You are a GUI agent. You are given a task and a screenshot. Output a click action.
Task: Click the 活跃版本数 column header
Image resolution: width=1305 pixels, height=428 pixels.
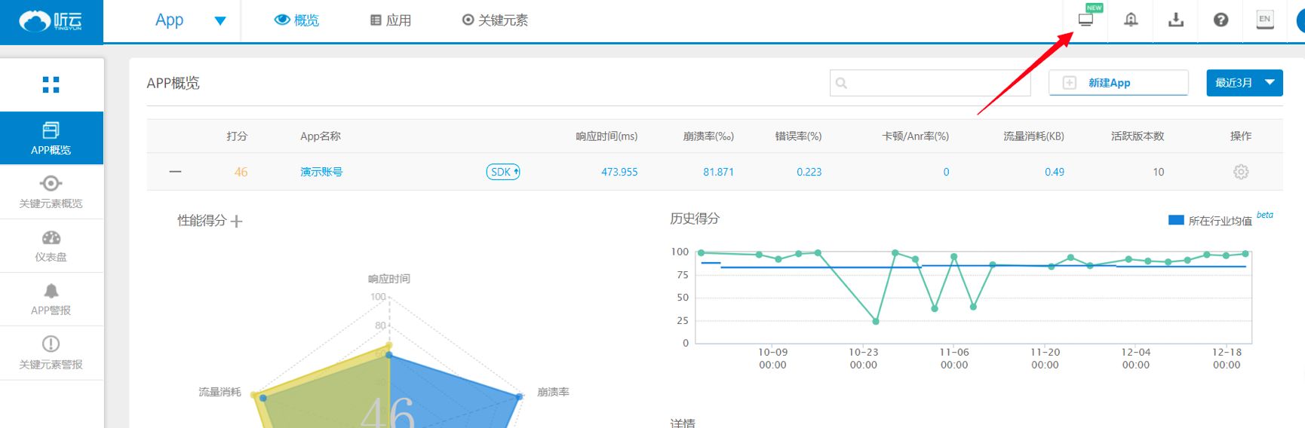(1138, 136)
